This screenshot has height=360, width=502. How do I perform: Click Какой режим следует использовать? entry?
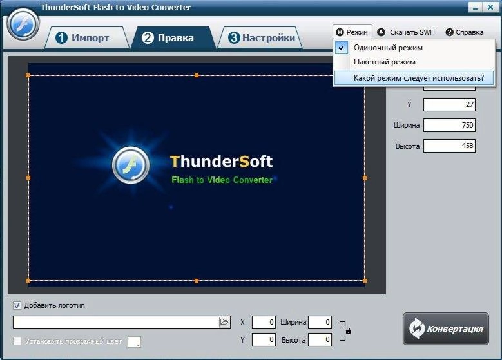[414, 78]
